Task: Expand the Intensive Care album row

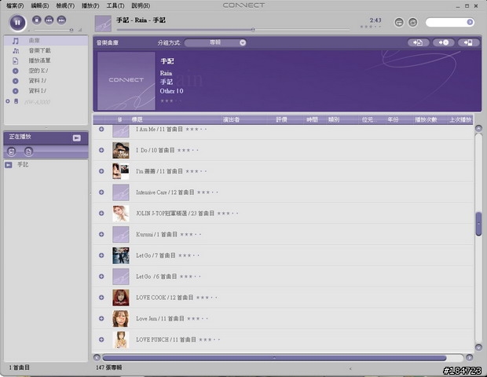Action: [101, 192]
